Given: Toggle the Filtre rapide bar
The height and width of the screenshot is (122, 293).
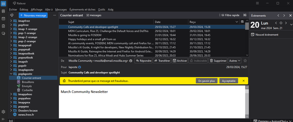Looking at the screenshot, I should click(x=230, y=15).
